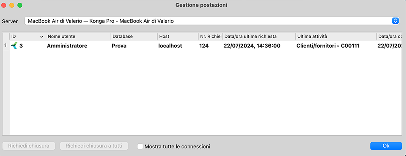
Task: Sort by Database column header
Action: (134, 37)
